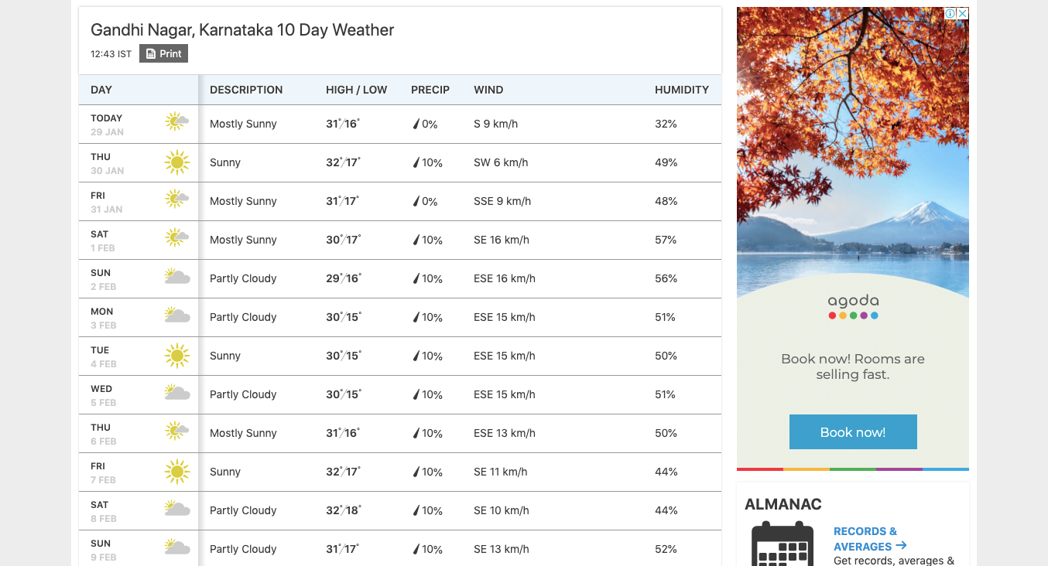Select the sunny icon on Friday 7 Feb
1048x566 pixels.
point(176,470)
